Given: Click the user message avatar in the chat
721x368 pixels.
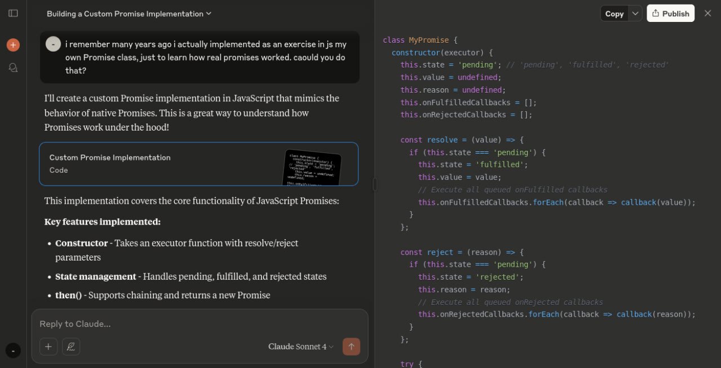Looking at the screenshot, I should (53, 44).
